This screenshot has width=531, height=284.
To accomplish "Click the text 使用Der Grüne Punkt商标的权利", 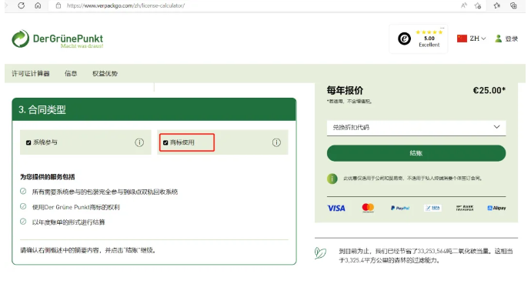I will click(x=76, y=207).
